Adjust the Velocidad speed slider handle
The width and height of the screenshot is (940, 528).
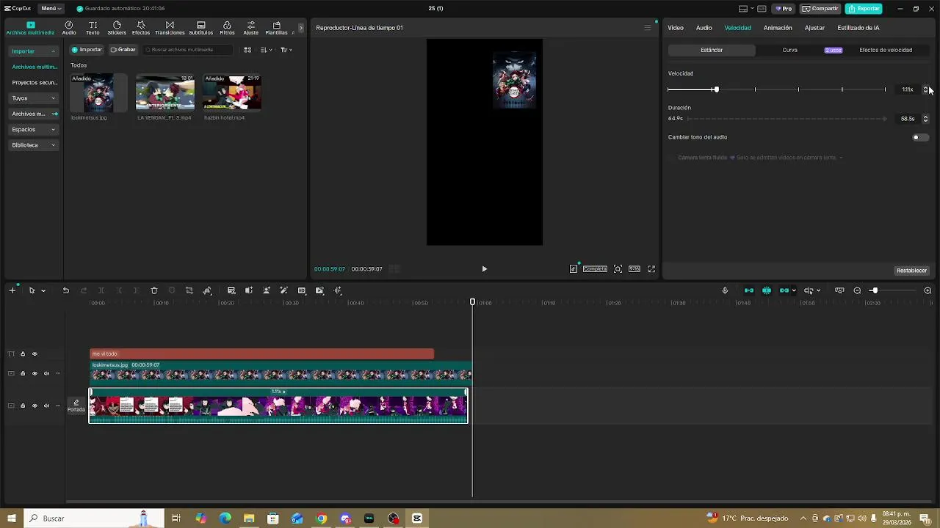point(716,89)
